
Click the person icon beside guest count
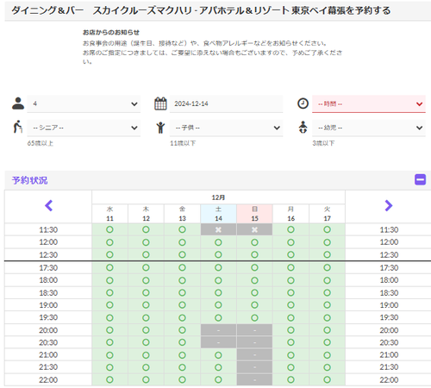(18, 103)
